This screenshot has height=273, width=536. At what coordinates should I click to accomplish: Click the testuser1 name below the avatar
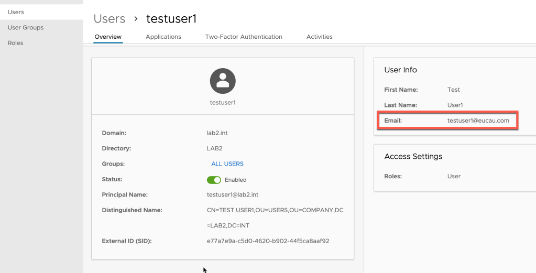223,103
